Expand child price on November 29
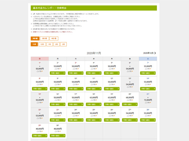 tap(40, 131)
